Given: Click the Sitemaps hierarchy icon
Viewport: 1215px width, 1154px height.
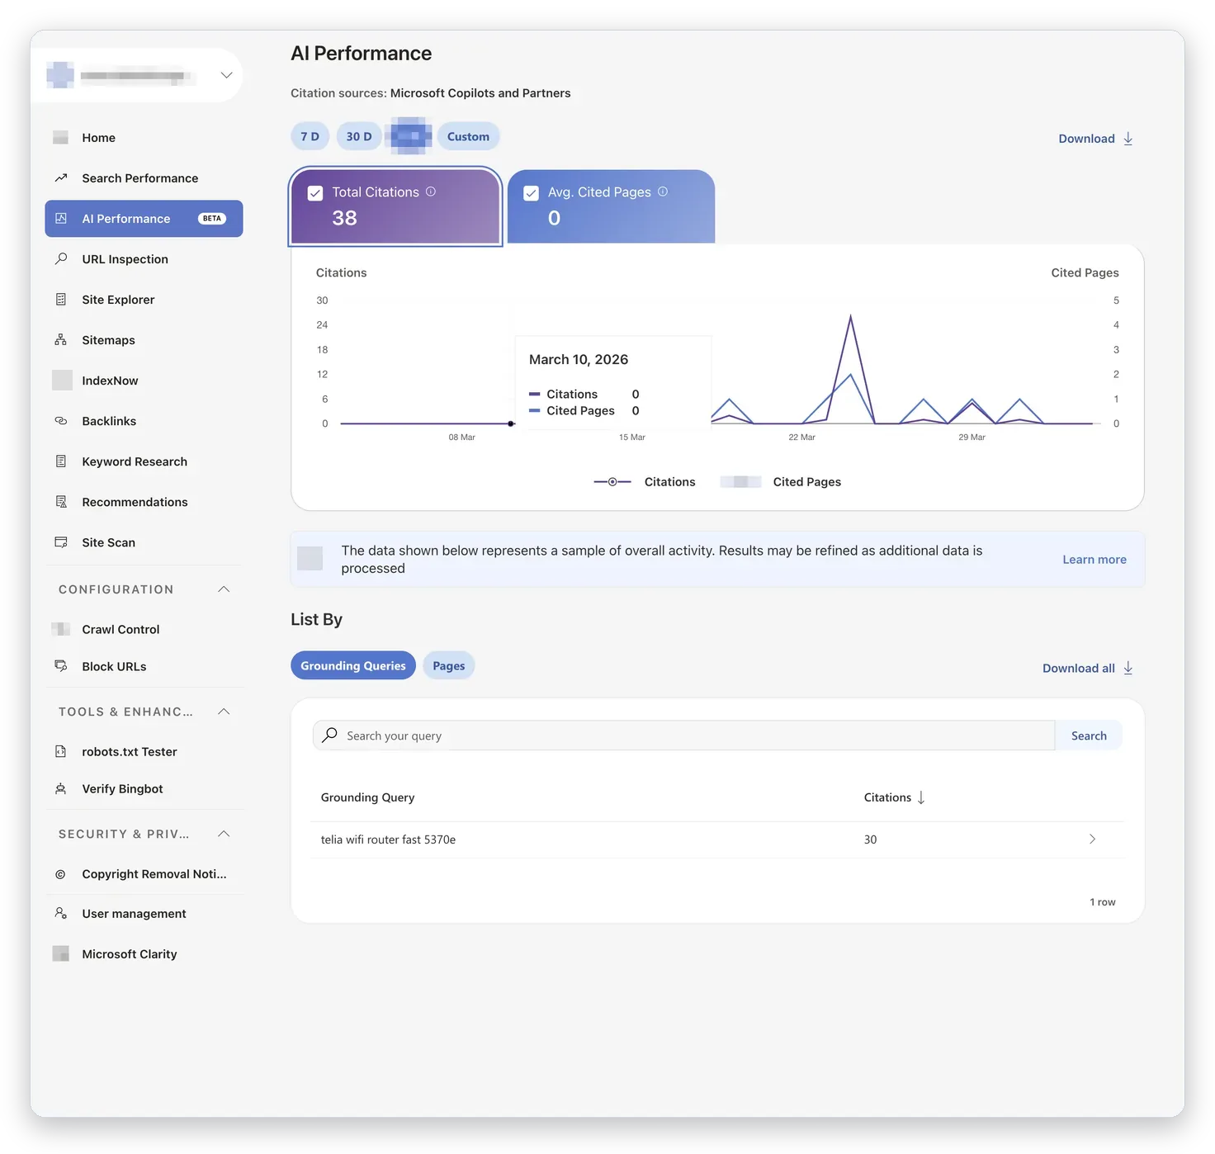Looking at the screenshot, I should pos(61,339).
